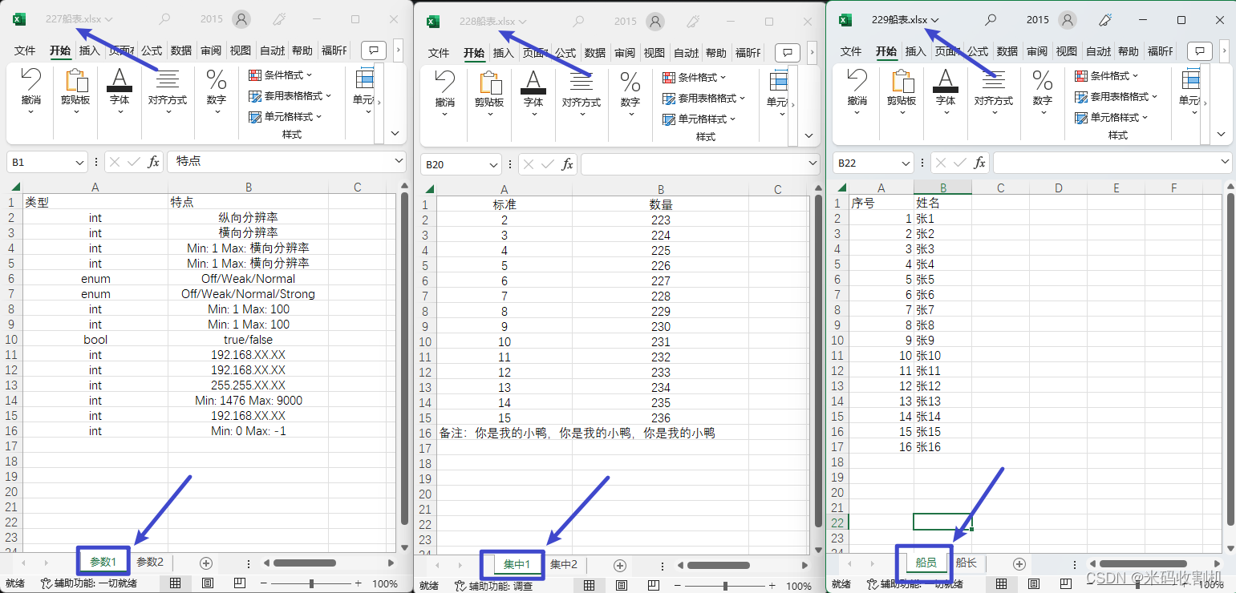Image resolution: width=1236 pixels, height=593 pixels.
Task: Open Number format group in 227船表 window
Action: click(x=217, y=91)
